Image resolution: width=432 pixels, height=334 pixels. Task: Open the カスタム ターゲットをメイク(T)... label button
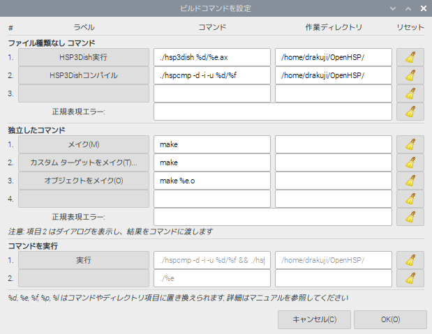point(84,162)
